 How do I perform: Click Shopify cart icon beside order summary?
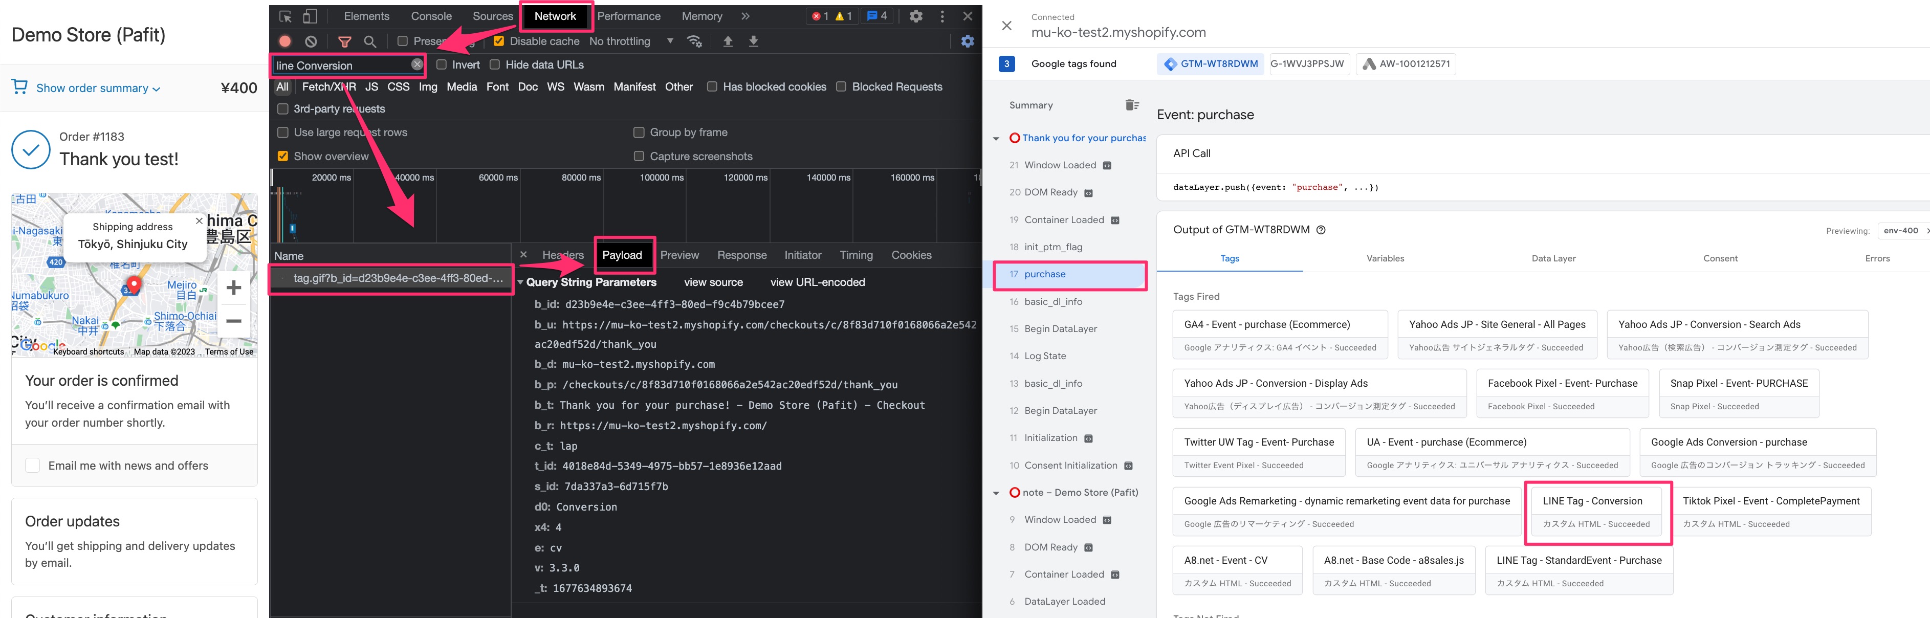click(20, 87)
